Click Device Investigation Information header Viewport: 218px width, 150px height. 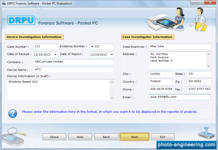34,37
